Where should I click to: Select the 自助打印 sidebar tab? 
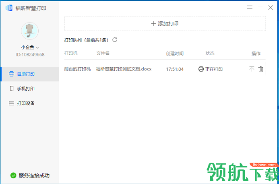point(30,74)
